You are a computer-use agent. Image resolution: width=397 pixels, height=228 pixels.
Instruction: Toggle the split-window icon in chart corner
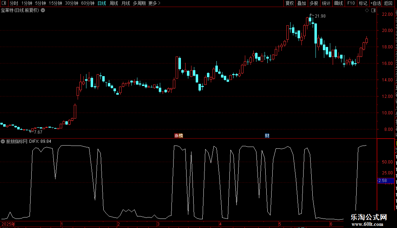(373, 11)
